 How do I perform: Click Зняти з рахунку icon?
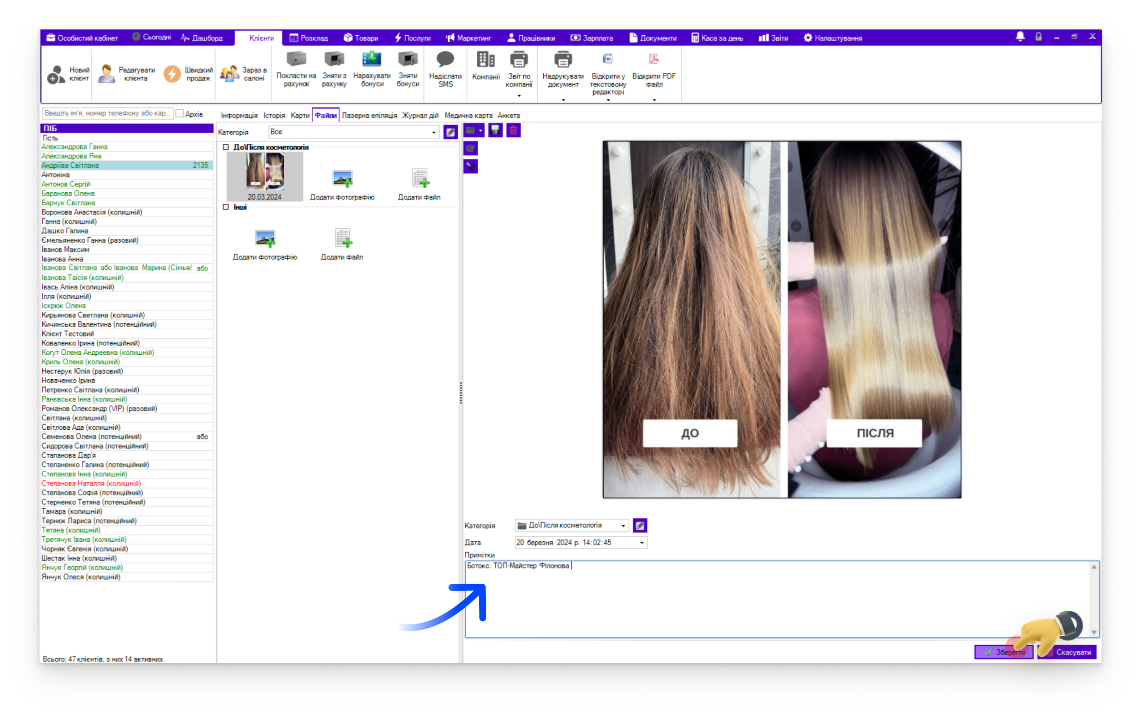(x=334, y=59)
